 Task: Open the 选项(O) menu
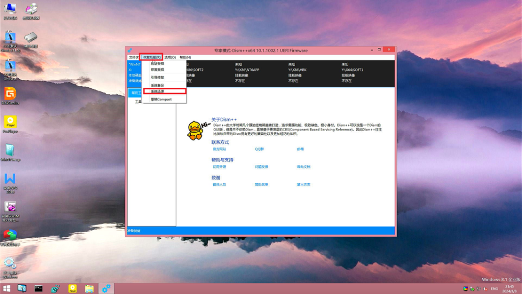point(170,57)
